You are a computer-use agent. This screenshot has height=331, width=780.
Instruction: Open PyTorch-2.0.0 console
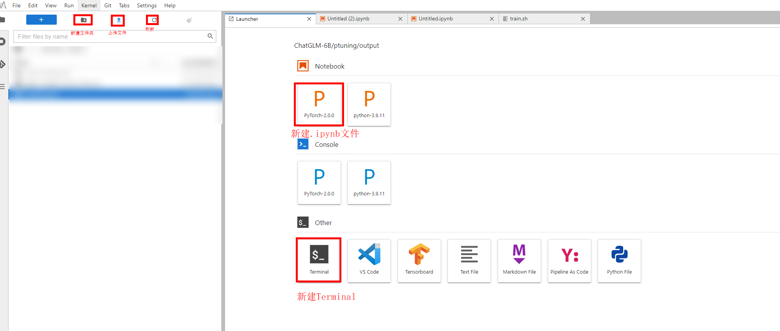[x=319, y=182]
